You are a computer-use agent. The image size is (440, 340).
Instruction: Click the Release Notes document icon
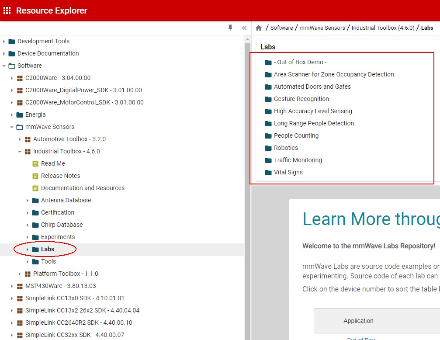coord(35,176)
